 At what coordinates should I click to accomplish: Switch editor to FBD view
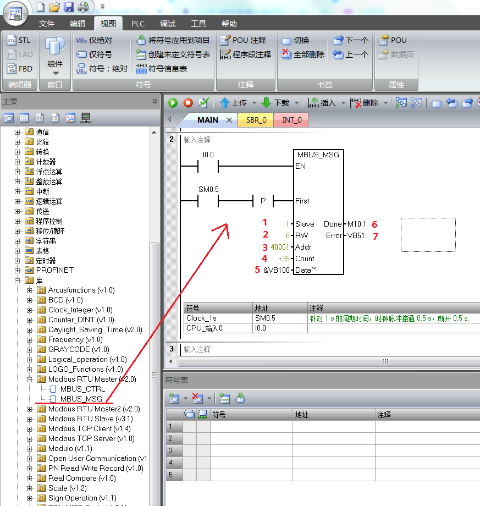pos(19,69)
